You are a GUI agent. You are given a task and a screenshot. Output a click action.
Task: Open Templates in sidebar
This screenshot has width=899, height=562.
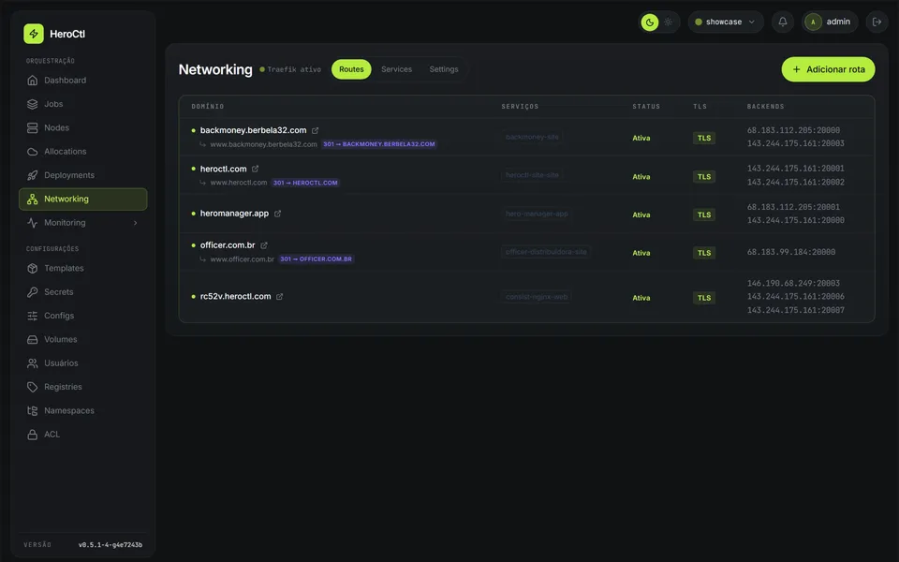83,269
